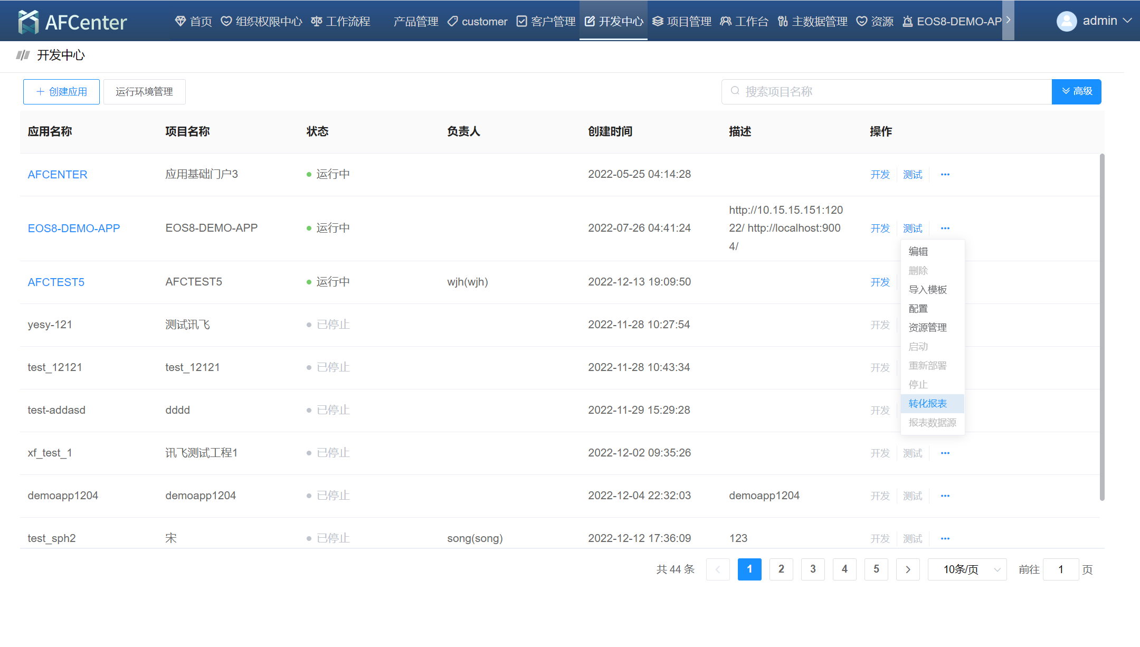This screenshot has width=1140, height=647.
Task: Click ellipsis icon in demoapp1204 row
Action: click(945, 496)
